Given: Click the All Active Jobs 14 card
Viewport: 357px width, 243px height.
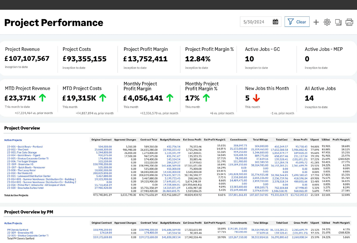Looking at the screenshot, I should point(326,98).
